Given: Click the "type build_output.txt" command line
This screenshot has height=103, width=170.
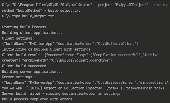Looking at the screenshot, I should coord(28,16).
